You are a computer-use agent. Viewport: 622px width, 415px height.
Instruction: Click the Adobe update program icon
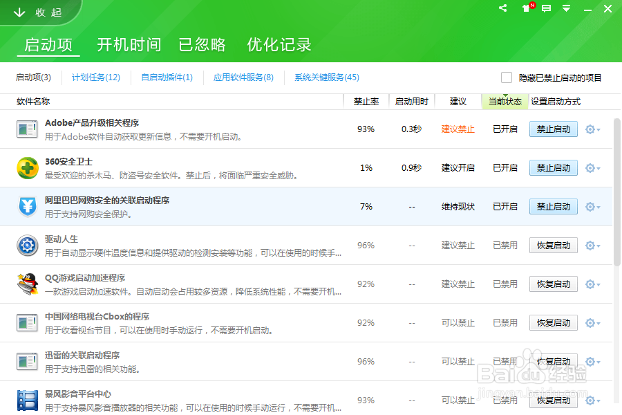27,129
